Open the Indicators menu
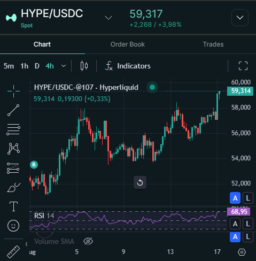The width and height of the screenshot is (256, 261). point(128,66)
